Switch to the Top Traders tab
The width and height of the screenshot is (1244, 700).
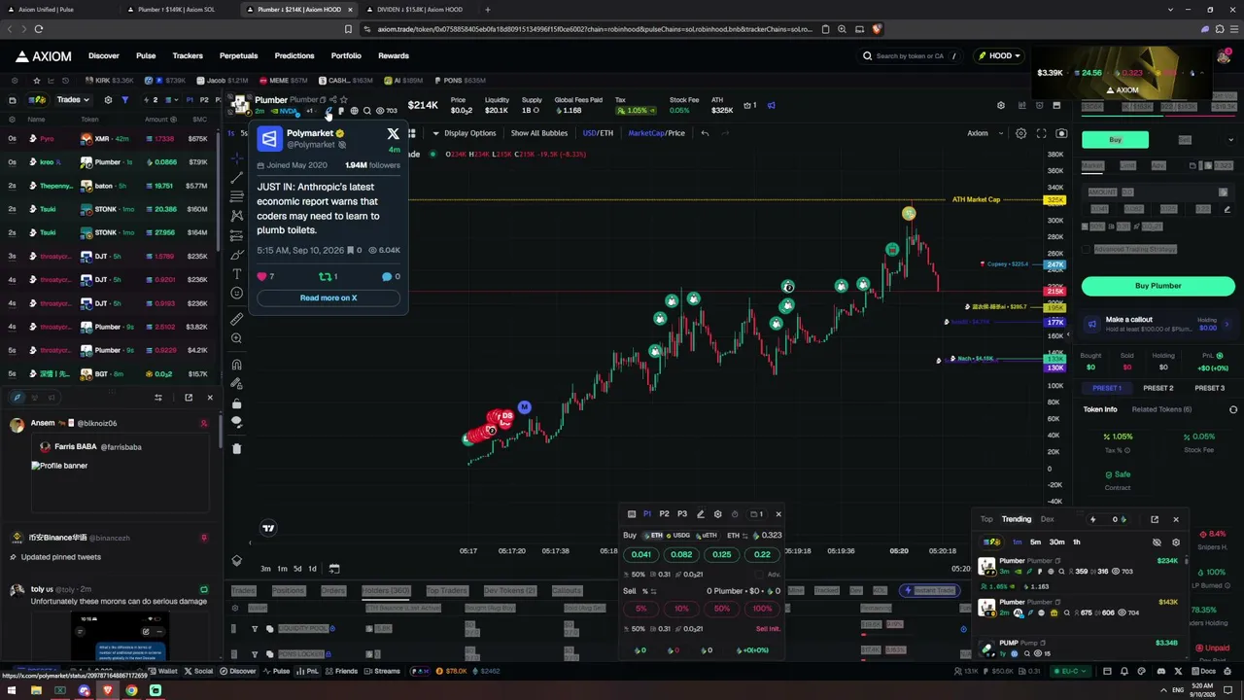[447, 590]
